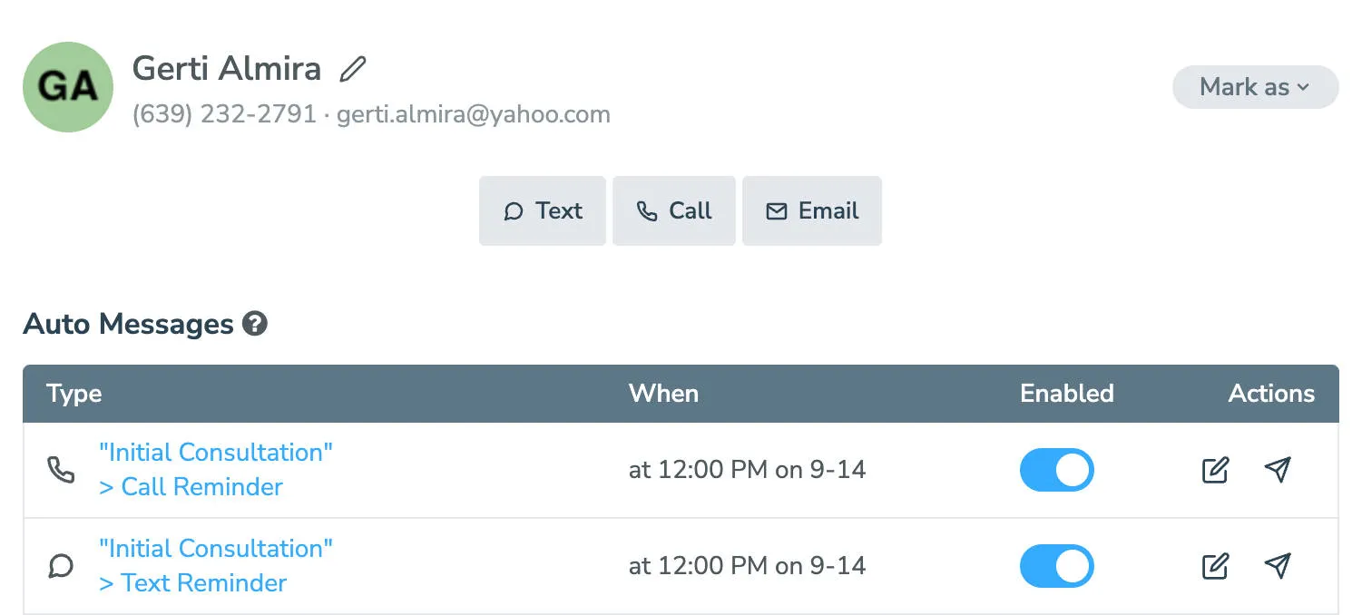This screenshot has height=615, width=1352.
Task: Click the envelope icon on the Email button
Action: click(x=776, y=210)
